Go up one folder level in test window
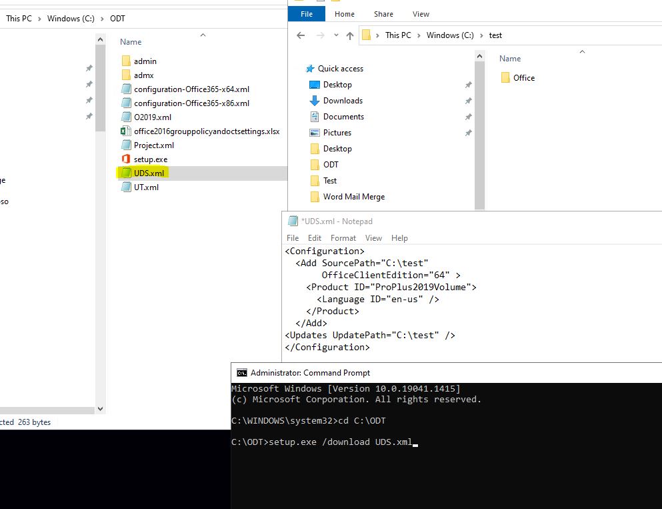Image resolution: width=662 pixels, height=509 pixels. (349, 35)
